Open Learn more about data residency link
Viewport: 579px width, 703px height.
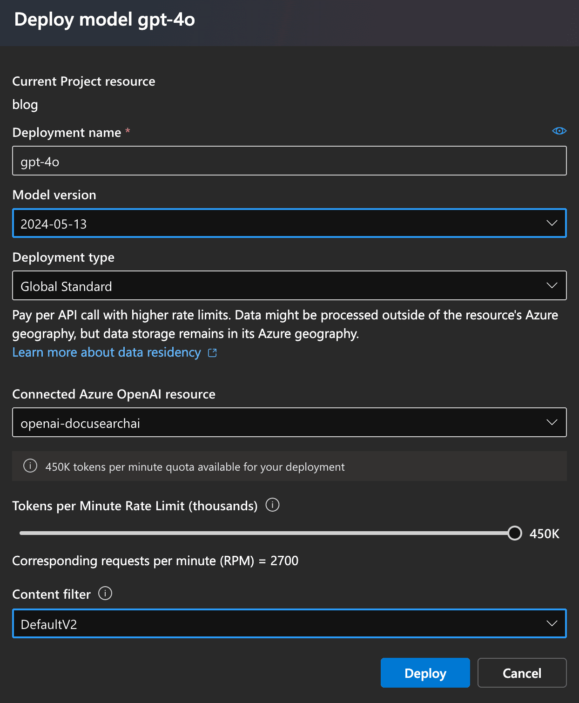coord(107,352)
